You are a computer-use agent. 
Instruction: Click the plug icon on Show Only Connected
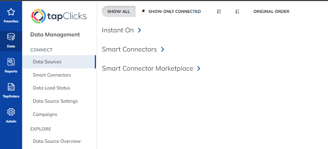coord(143,11)
